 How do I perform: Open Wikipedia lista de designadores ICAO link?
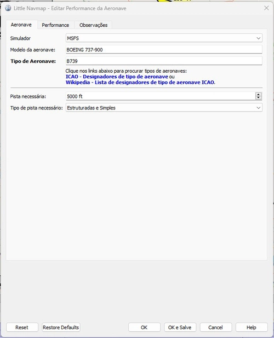point(140,83)
